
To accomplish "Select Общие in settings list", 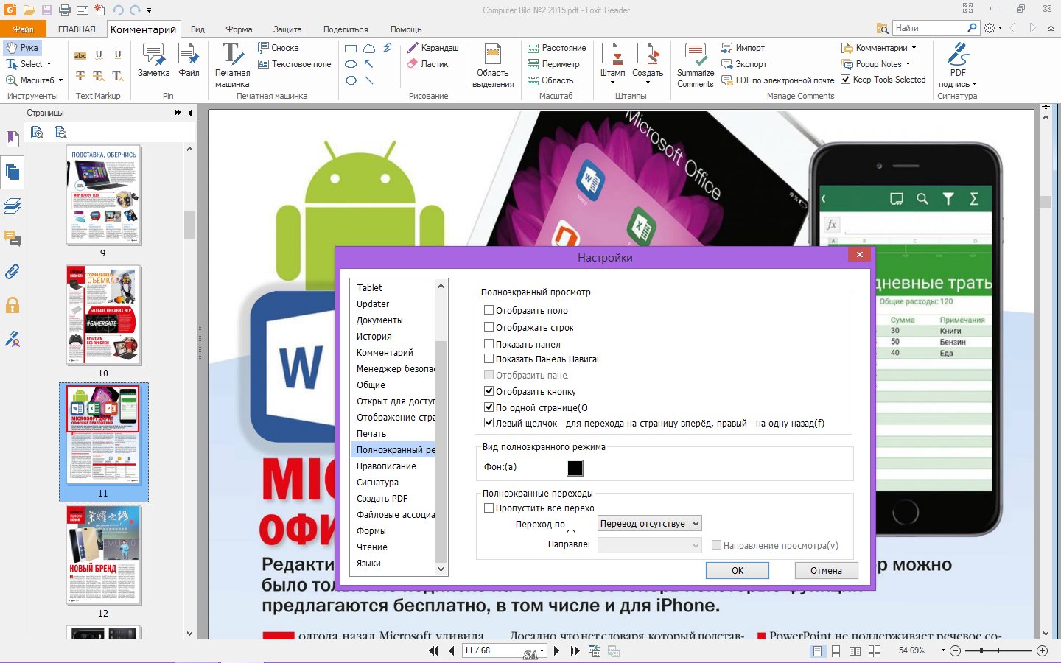I will (x=393, y=385).
